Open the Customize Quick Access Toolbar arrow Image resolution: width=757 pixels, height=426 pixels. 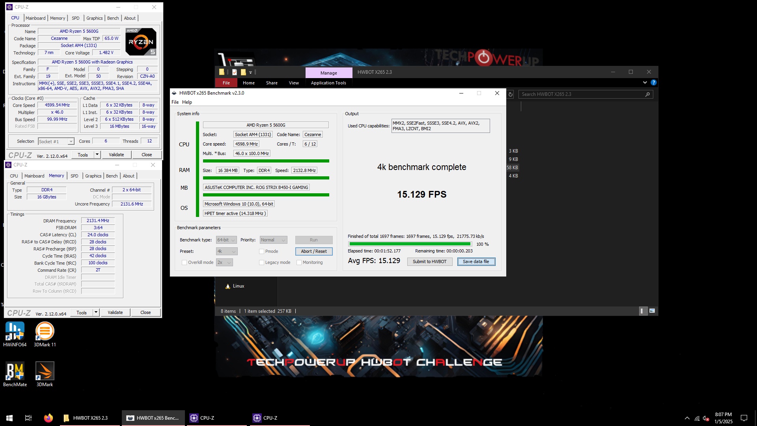pos(250,73)
